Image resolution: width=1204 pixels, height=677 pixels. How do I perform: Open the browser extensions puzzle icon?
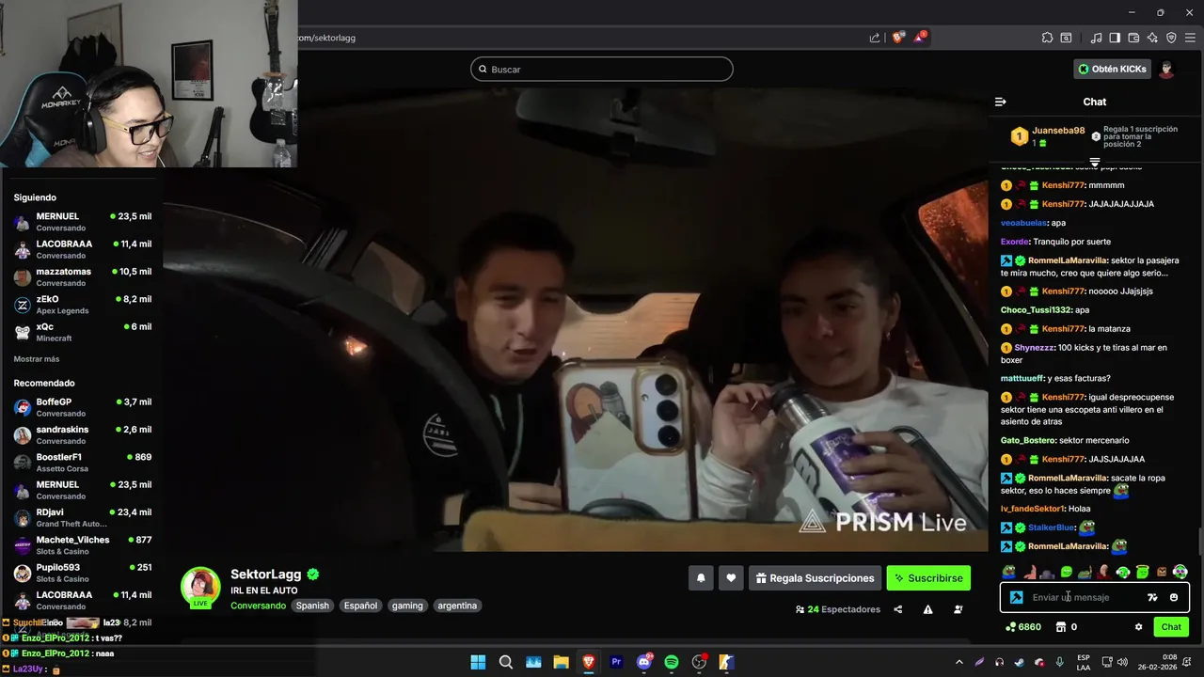[x=1047, y=38]
